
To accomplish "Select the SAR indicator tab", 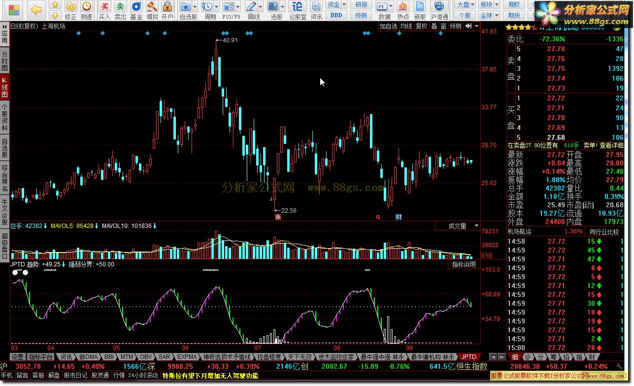I will pos(165,356).
